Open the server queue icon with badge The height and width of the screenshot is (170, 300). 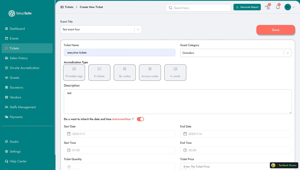267,7
